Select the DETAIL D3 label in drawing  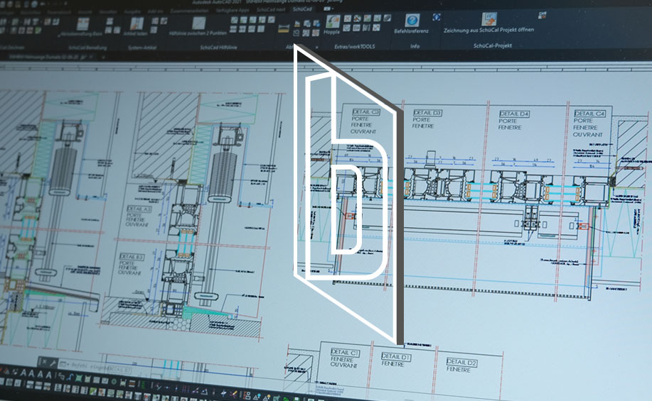pyautogui.click(x=427, y=113)
